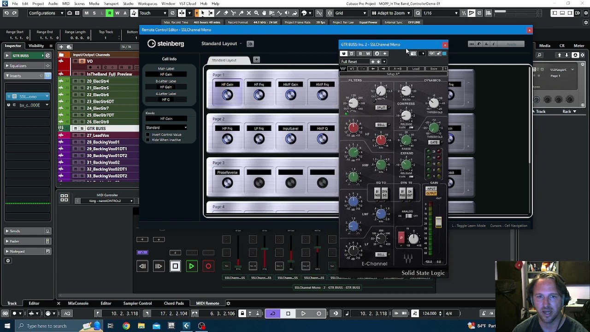Open the Standard Layout dropdown arrow
This screenshot has height=332, width=590.
(241, 44)
